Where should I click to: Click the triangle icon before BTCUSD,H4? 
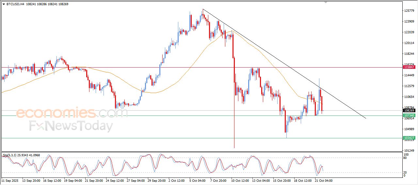(x=4, y=4)
